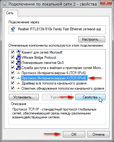Open the Настроить adapter configuration button

[92, 39]
